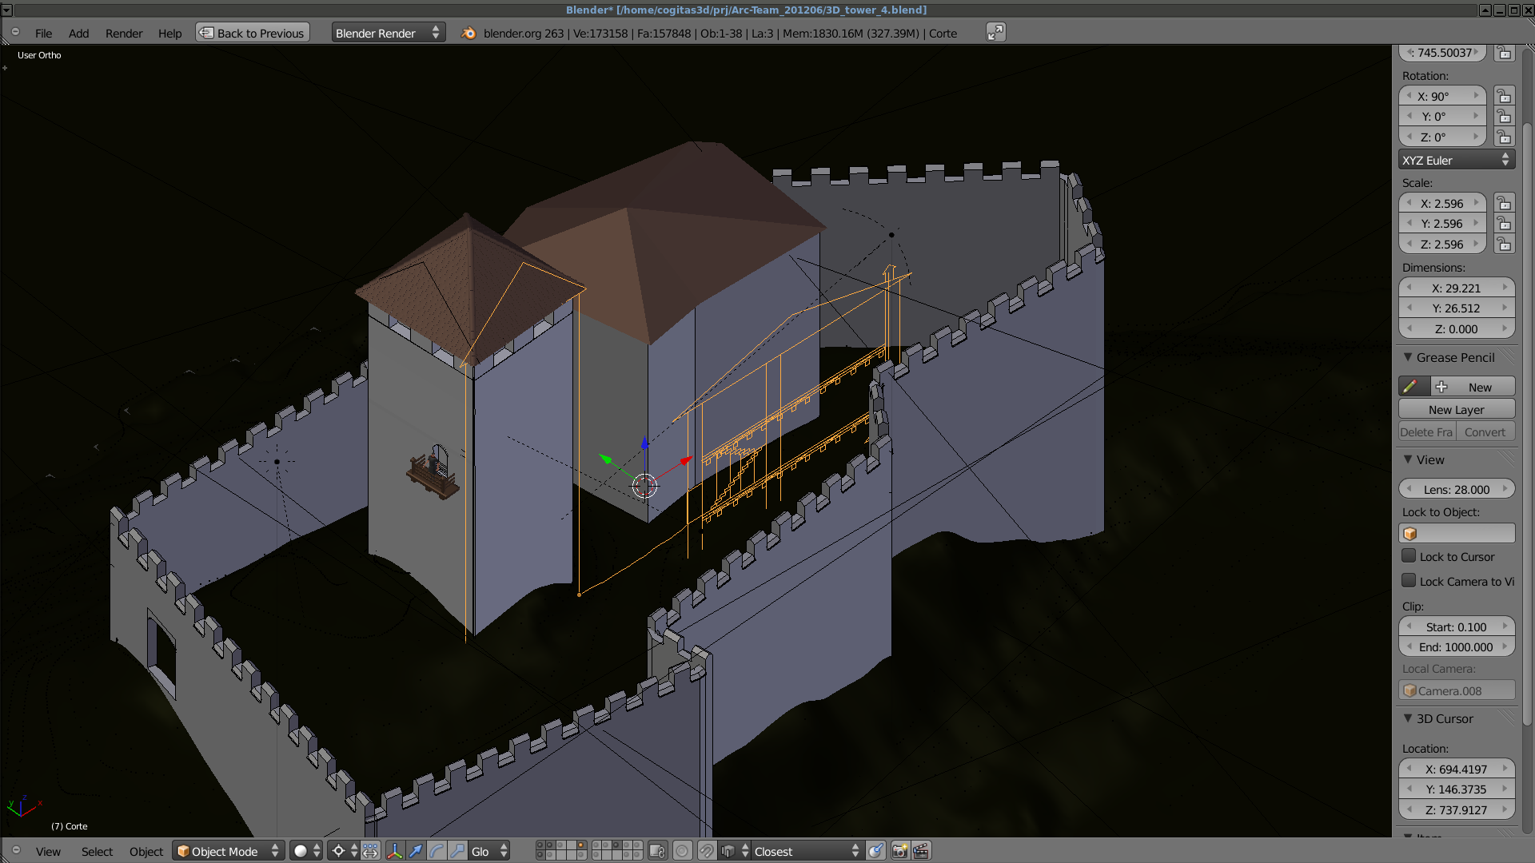Click the Back to Previous button
This screenshot has height=863, width=1535.
[x=253, y=33]
